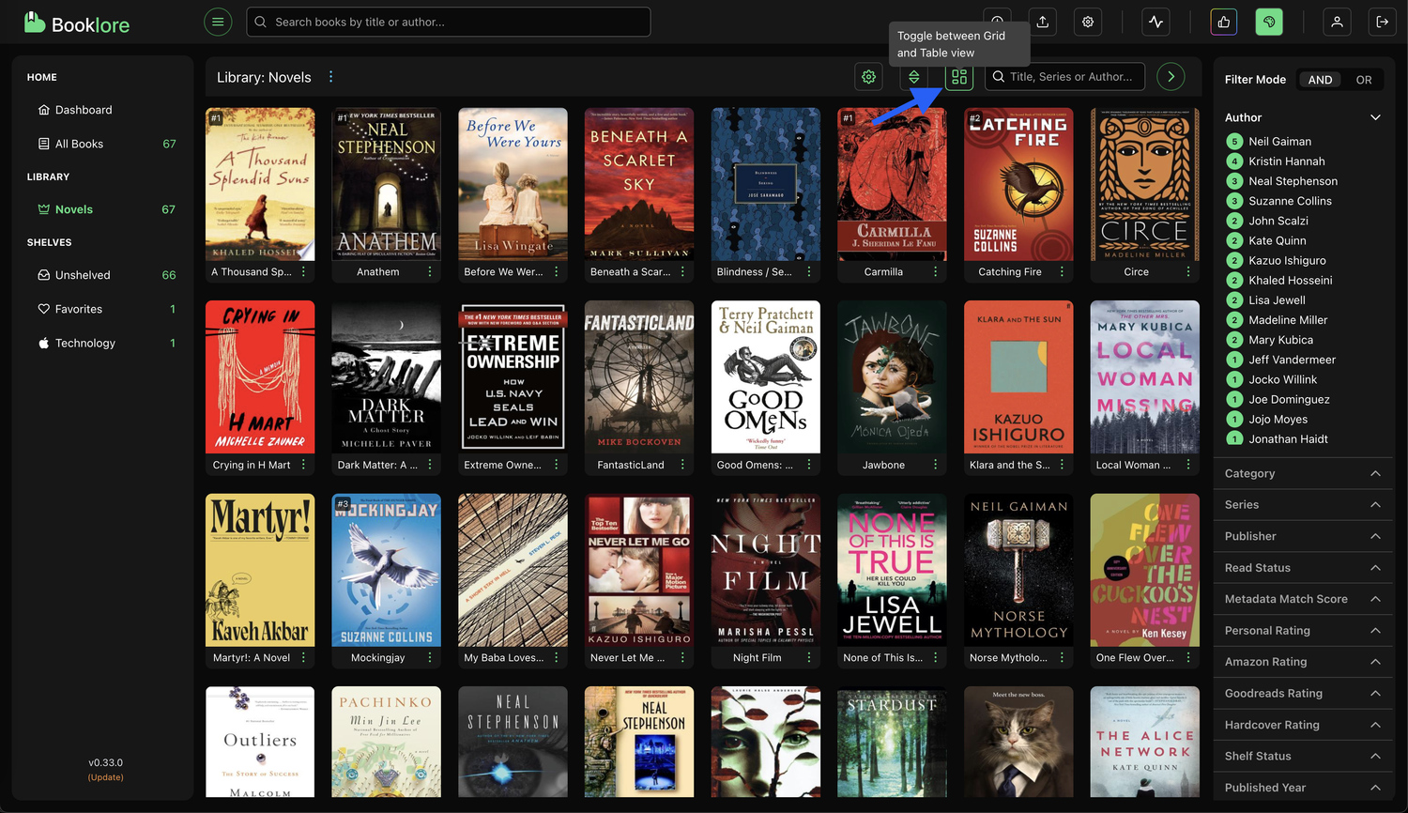Open the sort order selector above the library
Screen dimensions: 1408x813
[x=913, y=77]
